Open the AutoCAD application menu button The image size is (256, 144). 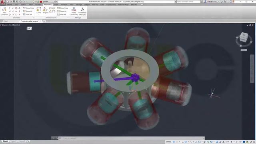pyautogui.click(x=2, y=2)
